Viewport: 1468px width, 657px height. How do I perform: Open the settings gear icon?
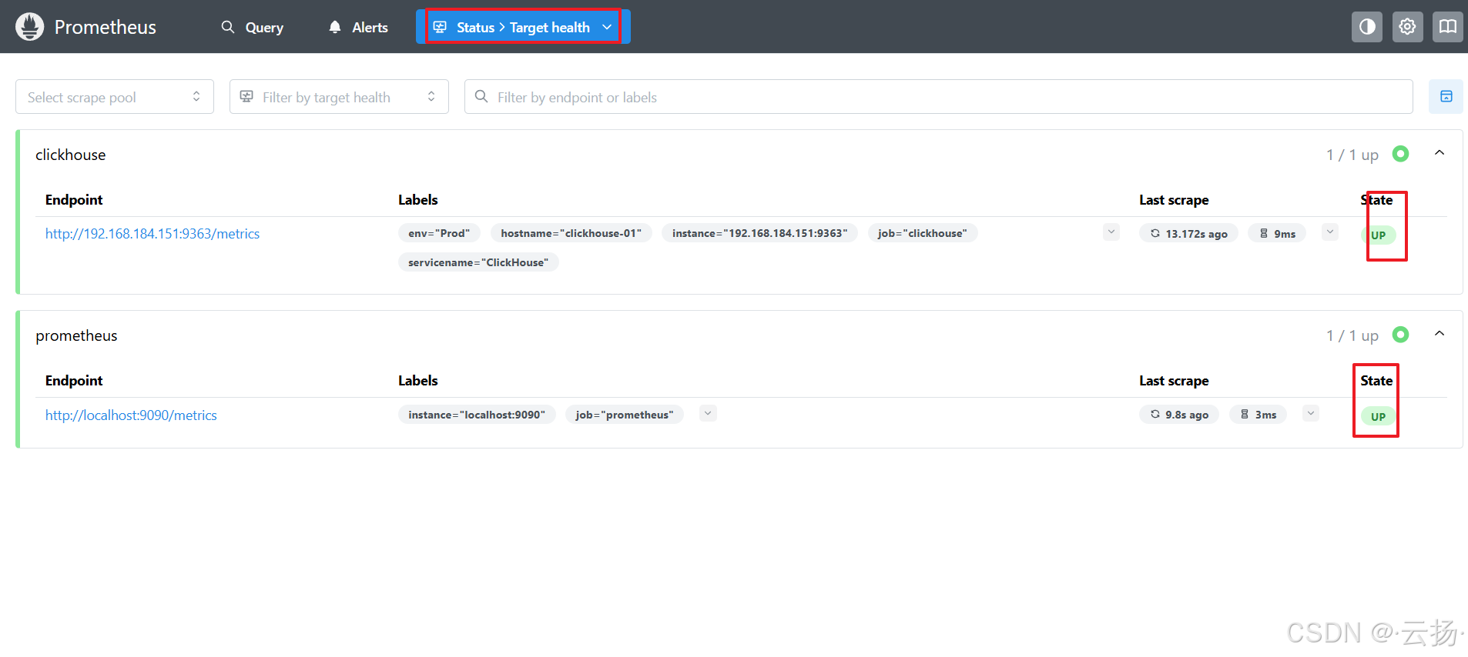click(x=1407, y=27)
